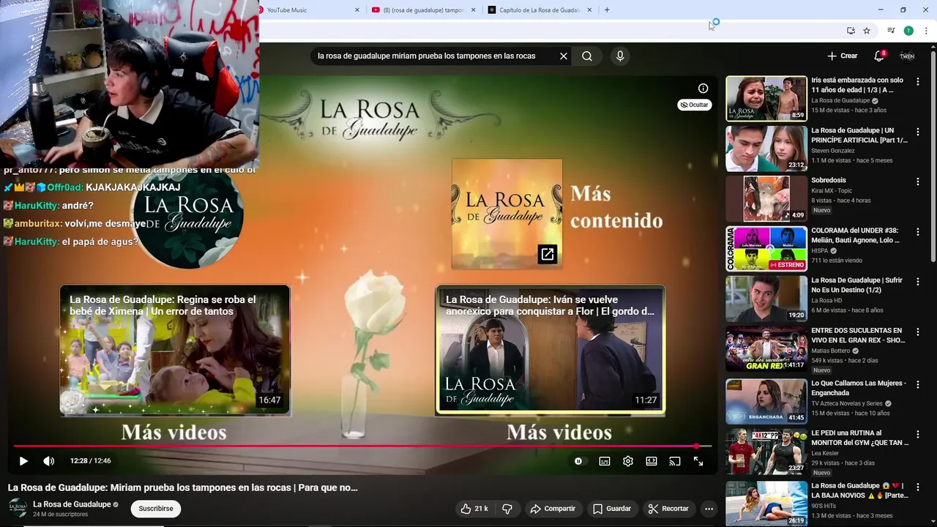This screenshot has height=527, width=937.
Task: Open end-screen video Iván se vuelve anoréxico
Action: click(x=550, y=351)
